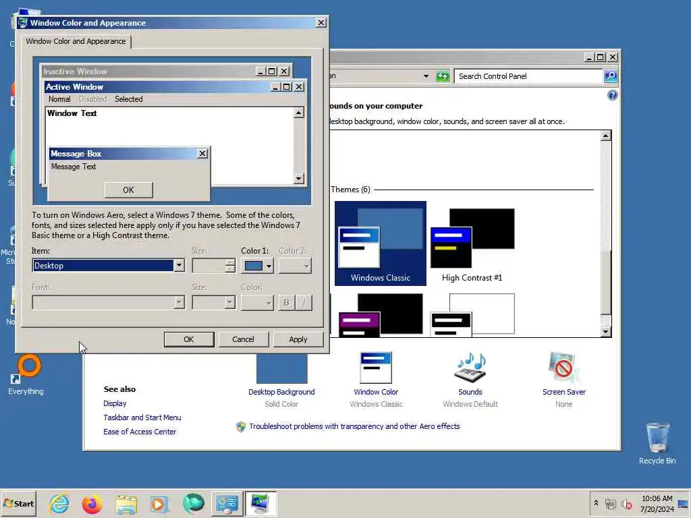Select the High Contrast White theme thumbnail
691x518 pixels.
pyautogui.click(x=472, y=314)
